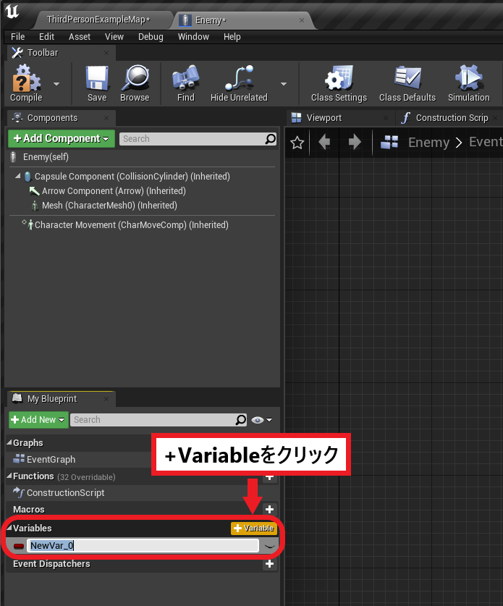Click the Unreal Engine logo
The height and width of the screenshot is (606, 503).
[x=12, y=11]
